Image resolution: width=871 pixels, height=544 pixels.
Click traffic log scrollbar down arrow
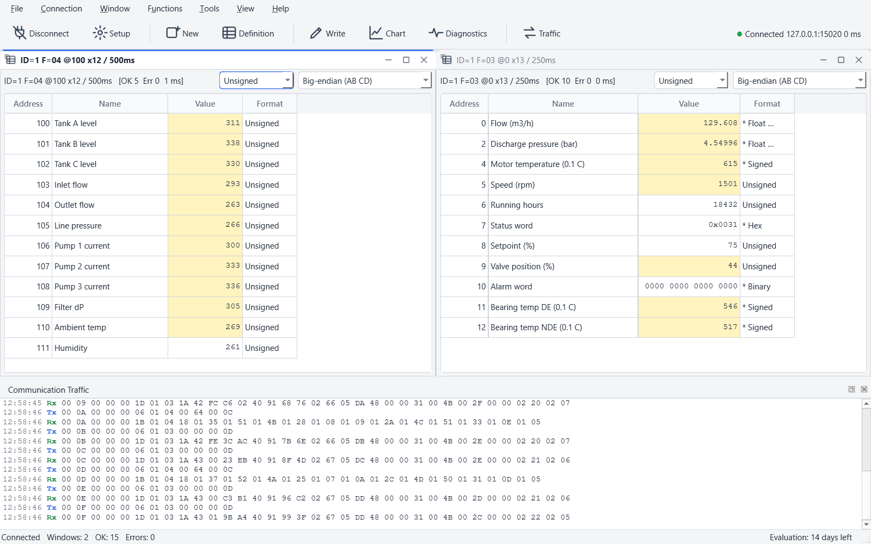[866, 524]
